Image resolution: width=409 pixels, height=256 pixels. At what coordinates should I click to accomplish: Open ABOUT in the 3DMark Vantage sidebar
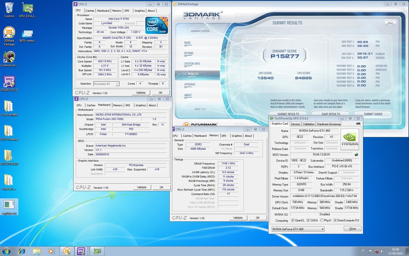pos(188,95)
